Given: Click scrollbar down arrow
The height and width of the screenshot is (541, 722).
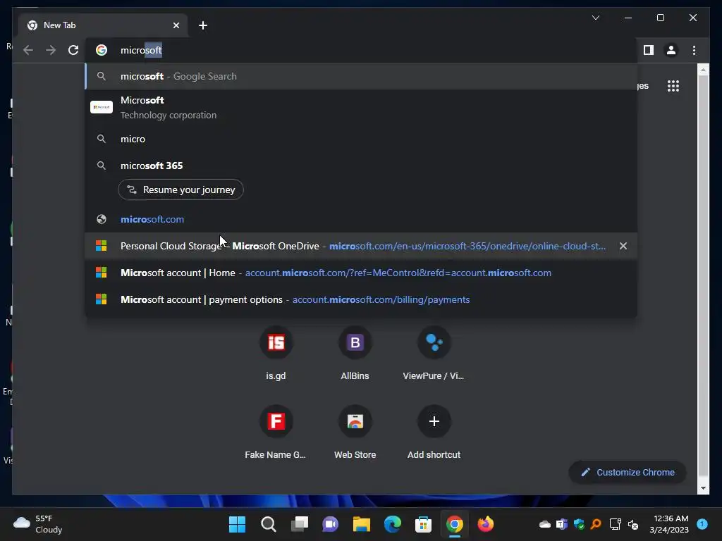Looking at the screenshot, I should click(x=703, y=489).
